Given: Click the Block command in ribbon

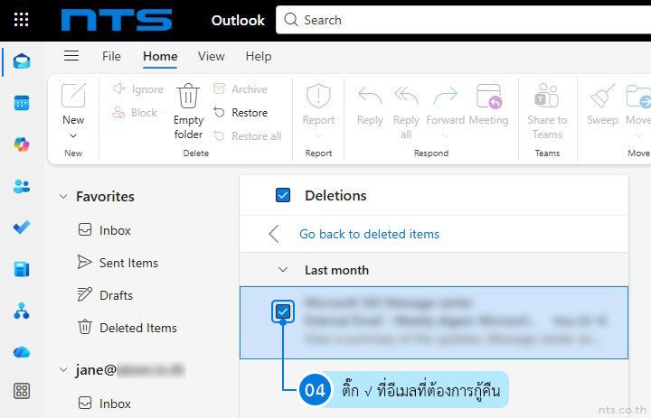Looking at the screenshot, I should point(135,113).
